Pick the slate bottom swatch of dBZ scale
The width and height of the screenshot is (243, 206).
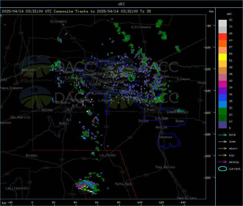pos(222,125)
